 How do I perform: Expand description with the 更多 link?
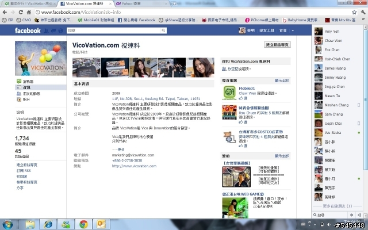[x=121, y=149]
